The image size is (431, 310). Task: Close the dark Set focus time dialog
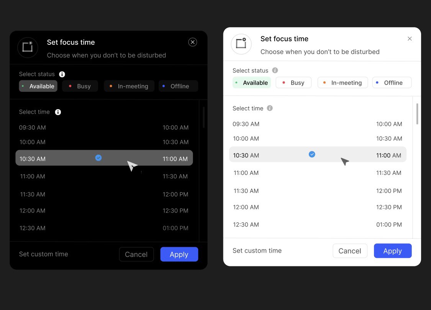click(192, 42)
